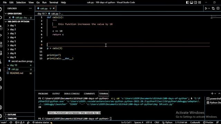Viewport: 221px width, 124px height.
Task: Click the Prettier status bar item
Action: pyautogui.click(x=208, y=123)
